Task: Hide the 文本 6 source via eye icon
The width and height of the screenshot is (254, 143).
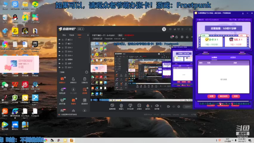Action: click(59, 51)
